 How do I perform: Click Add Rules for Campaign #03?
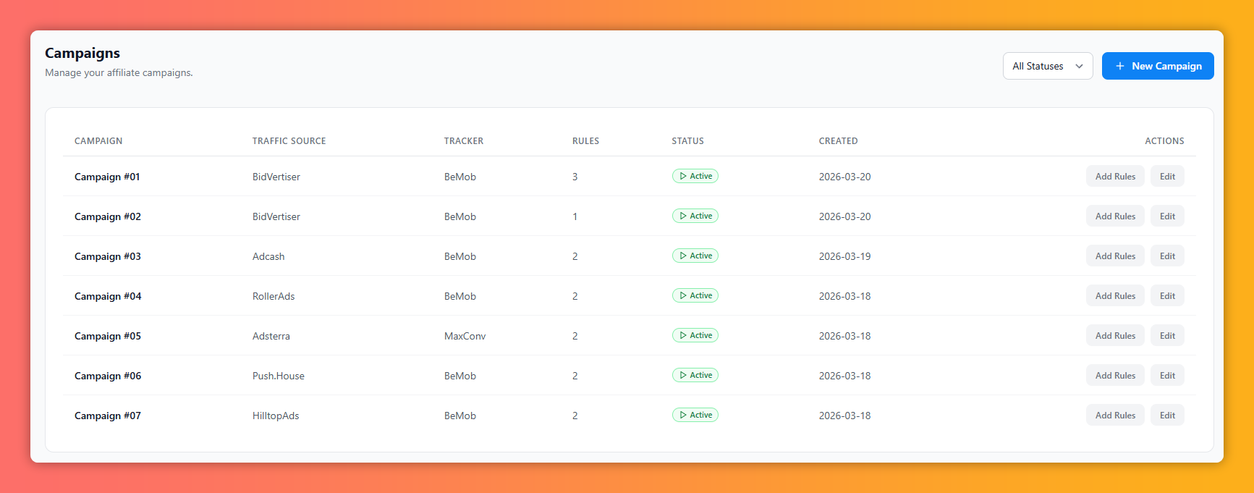[1115, 256]
